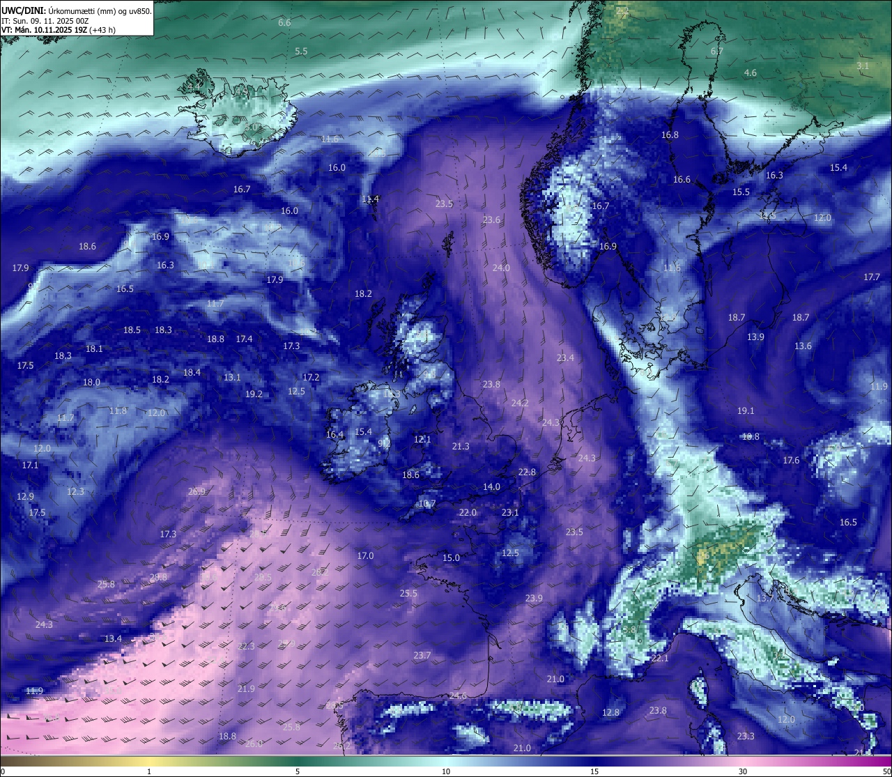
Task: Click the map value '18.1'
Action: (x=94, y=349)
